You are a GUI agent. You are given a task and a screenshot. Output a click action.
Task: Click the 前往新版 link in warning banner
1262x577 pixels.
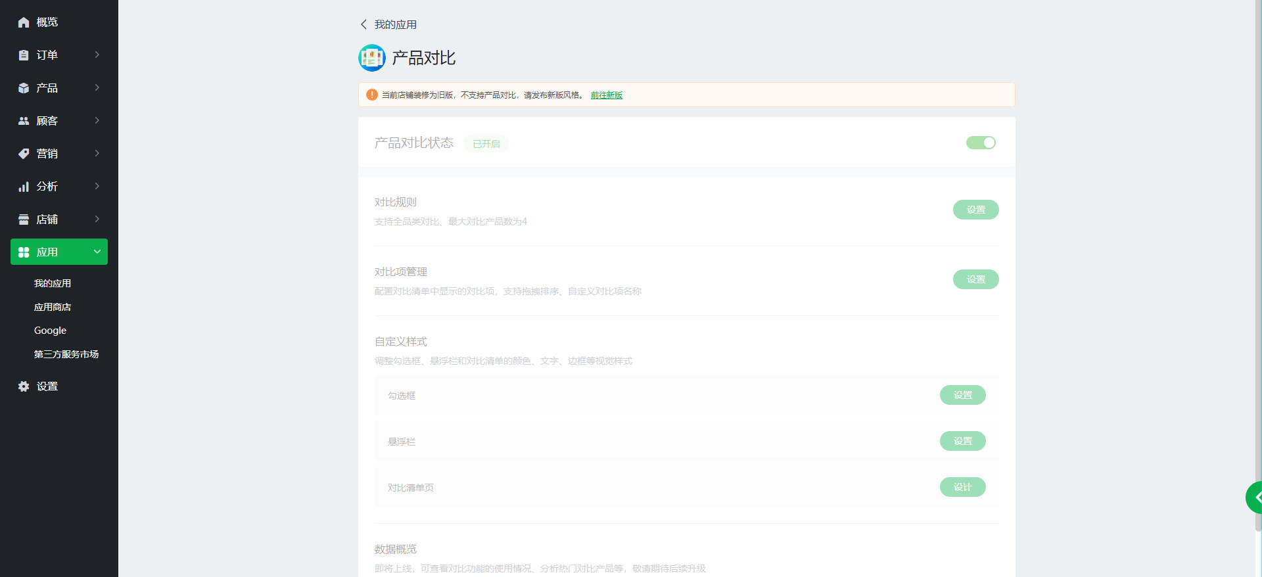coord(606,95)
